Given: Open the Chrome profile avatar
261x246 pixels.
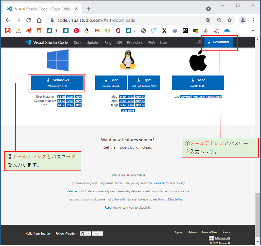Looking at the screenshot, I should pos(243,20).
